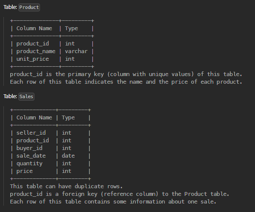The width and height of the screenshot is (255, 212).
Task: Click the quantity column entry
Action: 29,164
